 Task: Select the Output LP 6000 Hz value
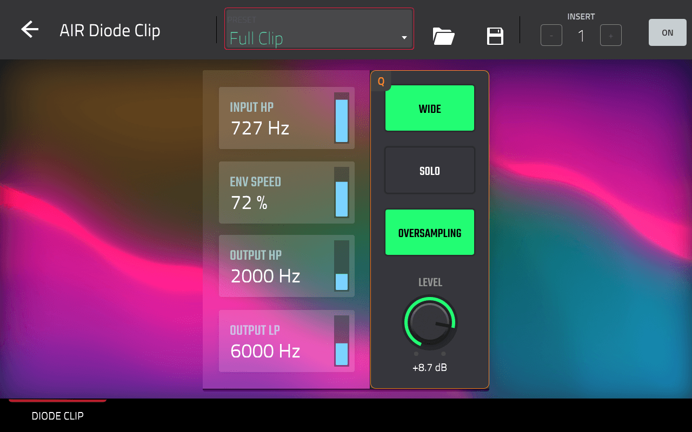265,352
